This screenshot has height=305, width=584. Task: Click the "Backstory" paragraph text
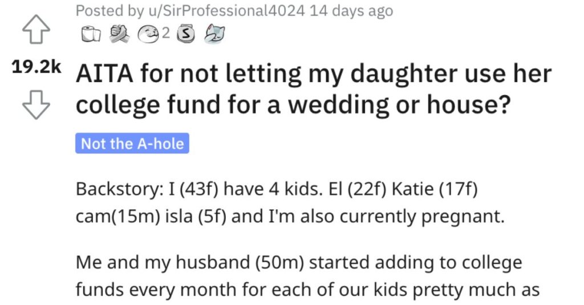tap(274, 190)
